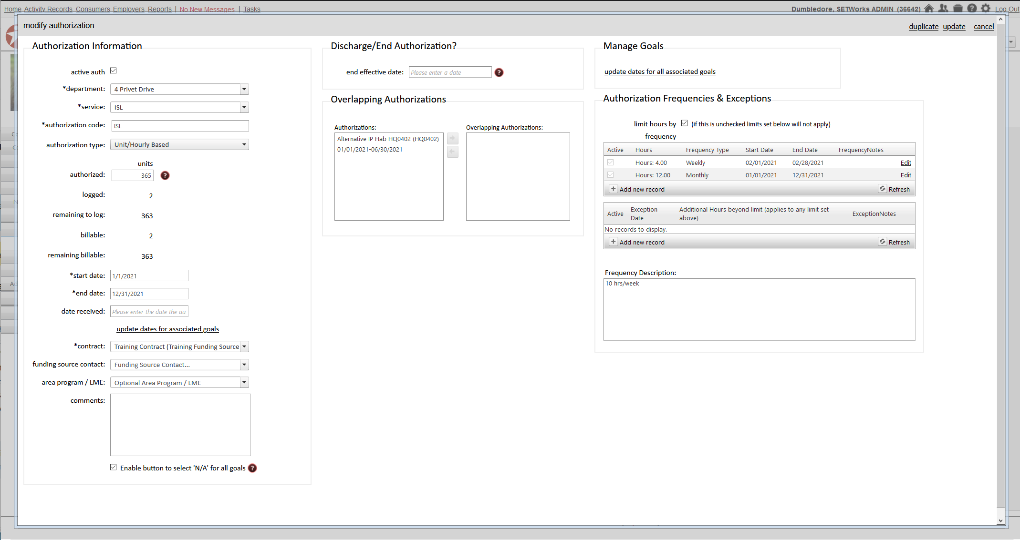
Task: Expand the authorization type dropdown
Action: (244, 144)
